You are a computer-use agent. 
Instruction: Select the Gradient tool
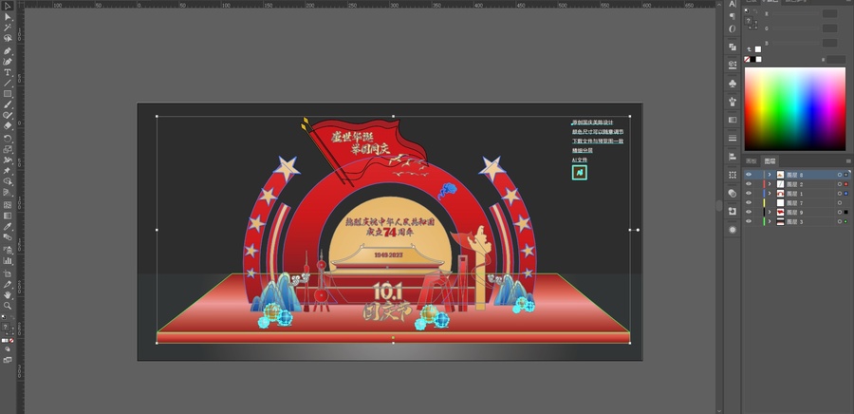8,216
